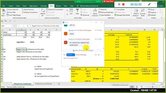
Task: Switch to the Page Layout tab
Action: tap(33, 6)
